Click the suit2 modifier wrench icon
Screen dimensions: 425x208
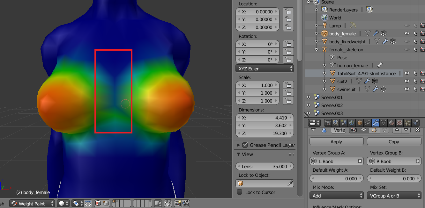(367, 81)
